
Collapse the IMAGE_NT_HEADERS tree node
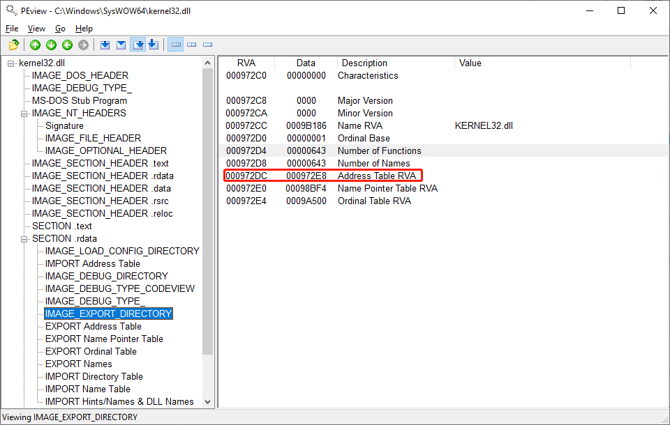pos(24,114)
